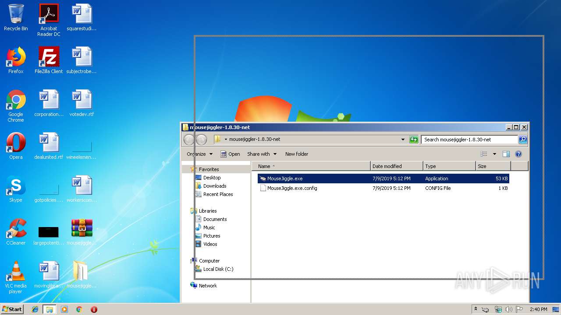The height and width of the screenshot is (315, 561).
Task: Select the mousejiggle folder on desktop
Action: pos(82,275)
